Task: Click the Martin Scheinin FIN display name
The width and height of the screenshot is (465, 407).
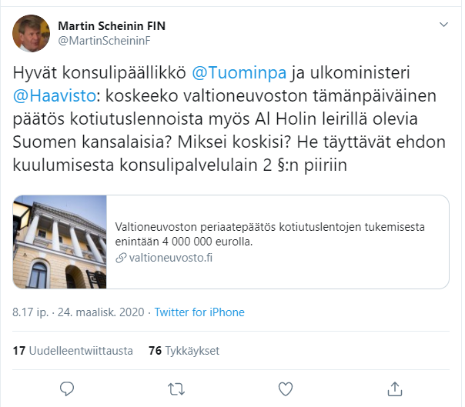Action: (x=112, y=25)
